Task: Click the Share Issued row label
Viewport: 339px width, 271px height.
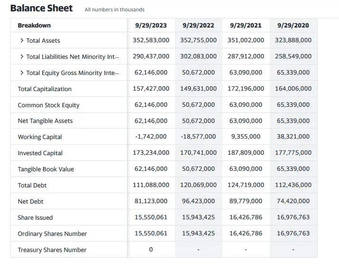Action: [x=35, y=218]
